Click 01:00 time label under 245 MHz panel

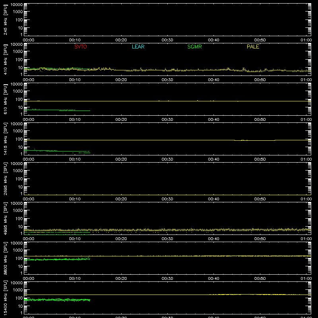coord(306,40)
